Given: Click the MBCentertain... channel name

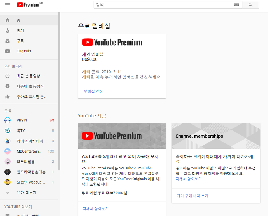Looking at the screenshot, I should 29,151.
